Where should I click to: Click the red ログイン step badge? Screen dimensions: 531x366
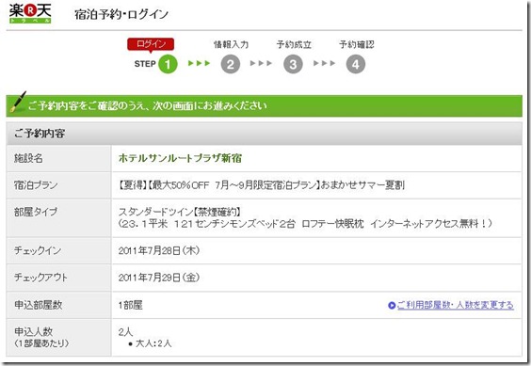(x=151, y=45)
